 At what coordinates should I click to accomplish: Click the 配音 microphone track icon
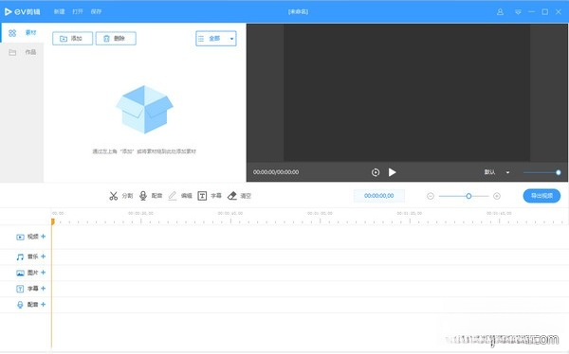[20, 305]
